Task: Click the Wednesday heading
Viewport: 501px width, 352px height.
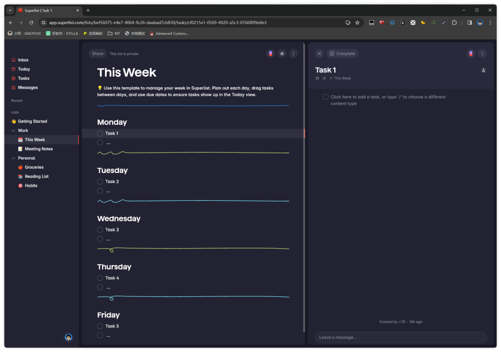Action: [119, 219]
